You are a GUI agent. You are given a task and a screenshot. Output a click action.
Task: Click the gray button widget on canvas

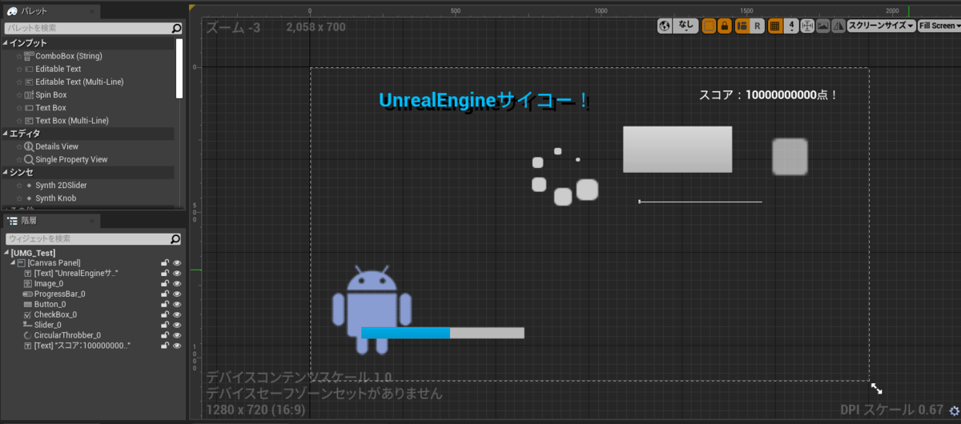[x=678, y=149]
